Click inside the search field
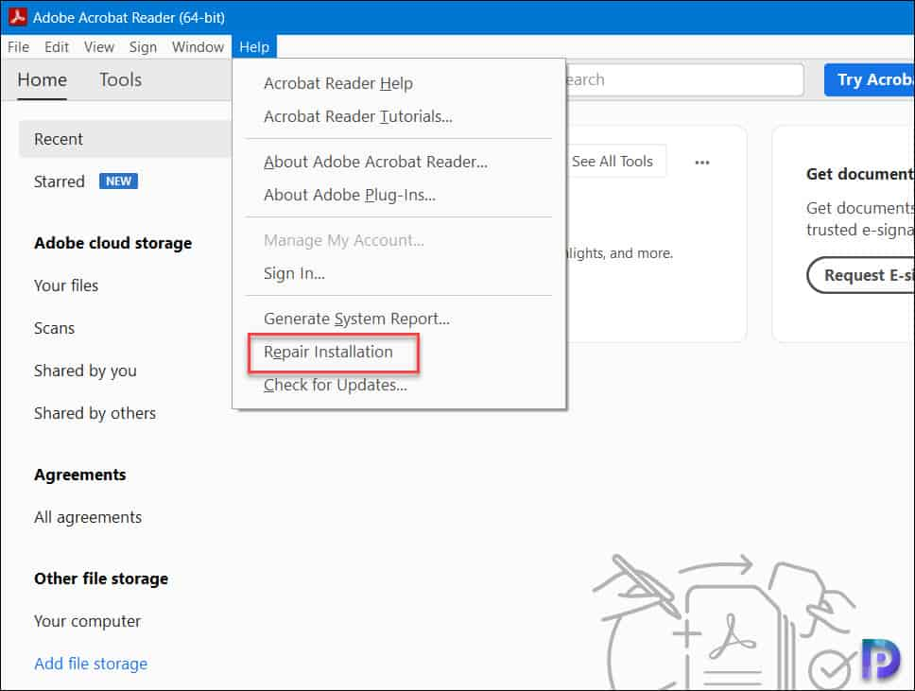The image size is (915, 691). [x=681, y=79]
